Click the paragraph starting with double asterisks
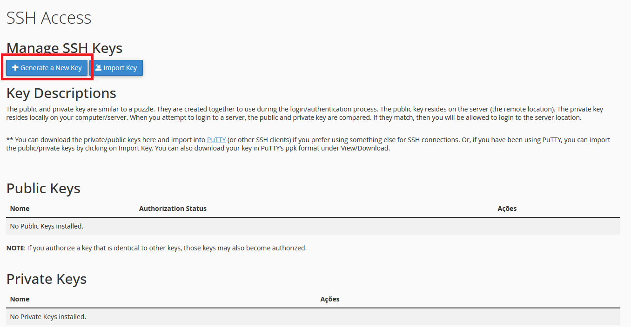The height and width of the screenshot is (327, 631). click(307, 144)
